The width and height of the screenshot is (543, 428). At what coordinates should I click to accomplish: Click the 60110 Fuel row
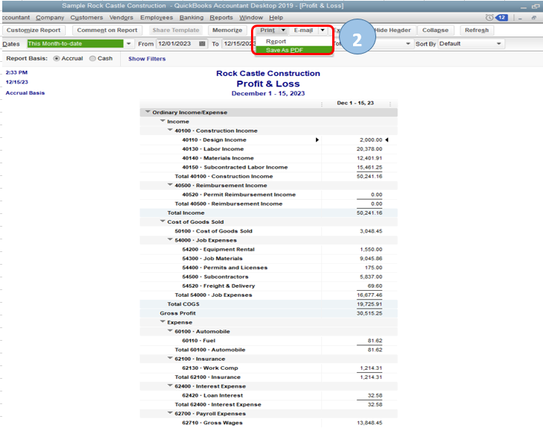pos(269,341)
